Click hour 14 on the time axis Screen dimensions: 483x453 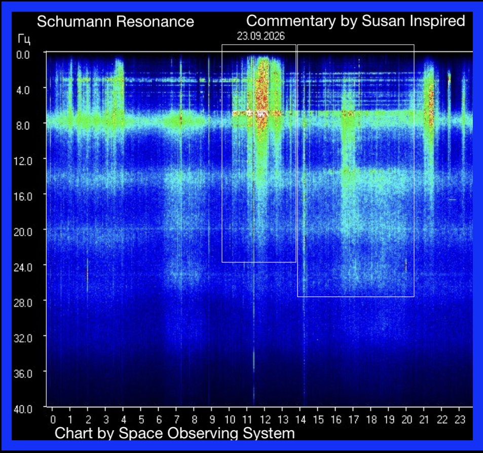pyautogui.click(x=301, y=420)
